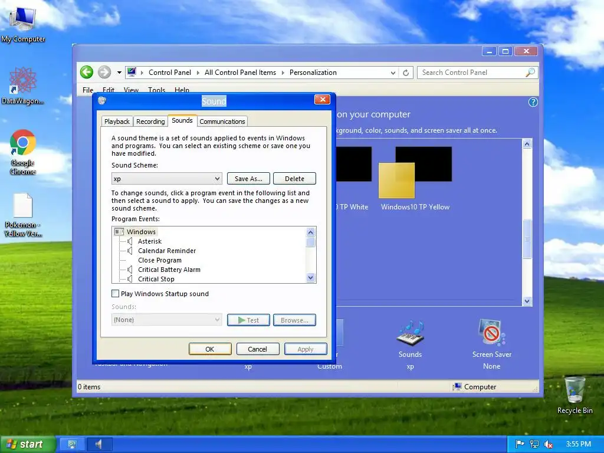The height and width of the screenshot is (453, 604).
Task: Switch to the Communications tab
Action: [x=222, y=122]
